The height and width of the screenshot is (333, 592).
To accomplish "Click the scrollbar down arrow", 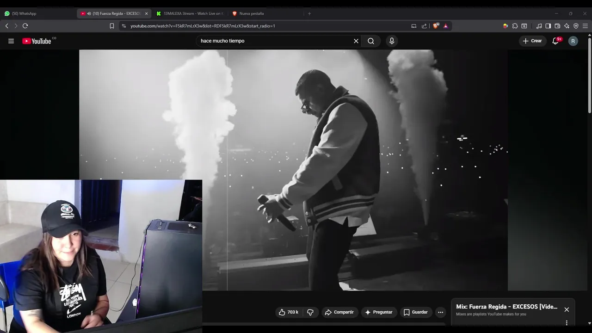I will click(x=589, y=323).
